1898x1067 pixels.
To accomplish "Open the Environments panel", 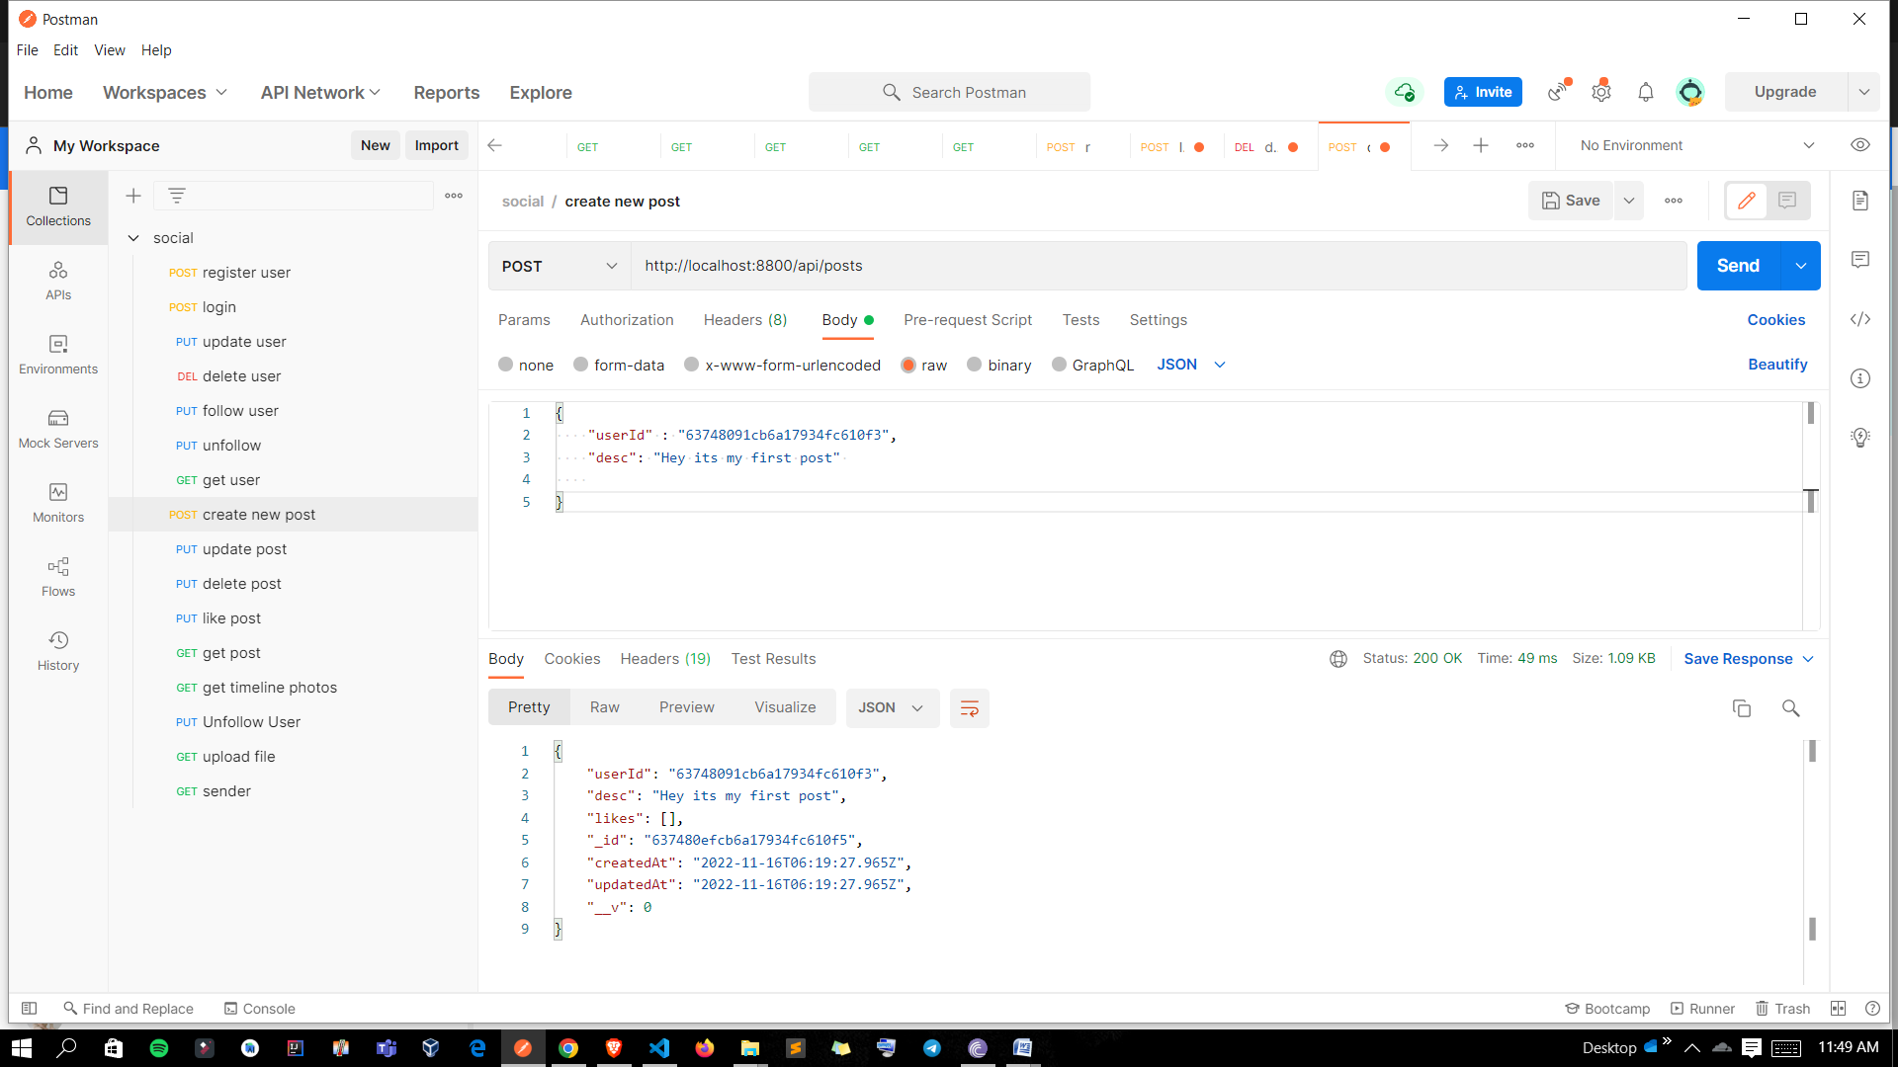I will click(57, 354).
